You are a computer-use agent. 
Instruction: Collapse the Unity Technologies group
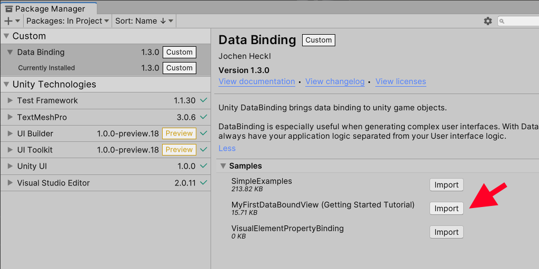click(6, 85)
